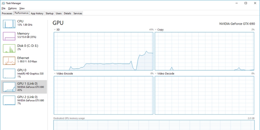The image size is (260, 130).
Task: Open Disk 0 performance thumbnail
Action: (9, 48)
